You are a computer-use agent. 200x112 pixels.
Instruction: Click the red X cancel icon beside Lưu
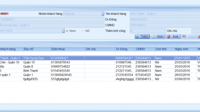pos(199,37)
